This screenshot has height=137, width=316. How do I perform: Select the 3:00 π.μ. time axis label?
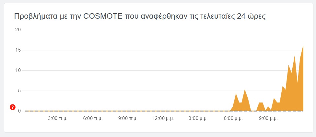58,118
